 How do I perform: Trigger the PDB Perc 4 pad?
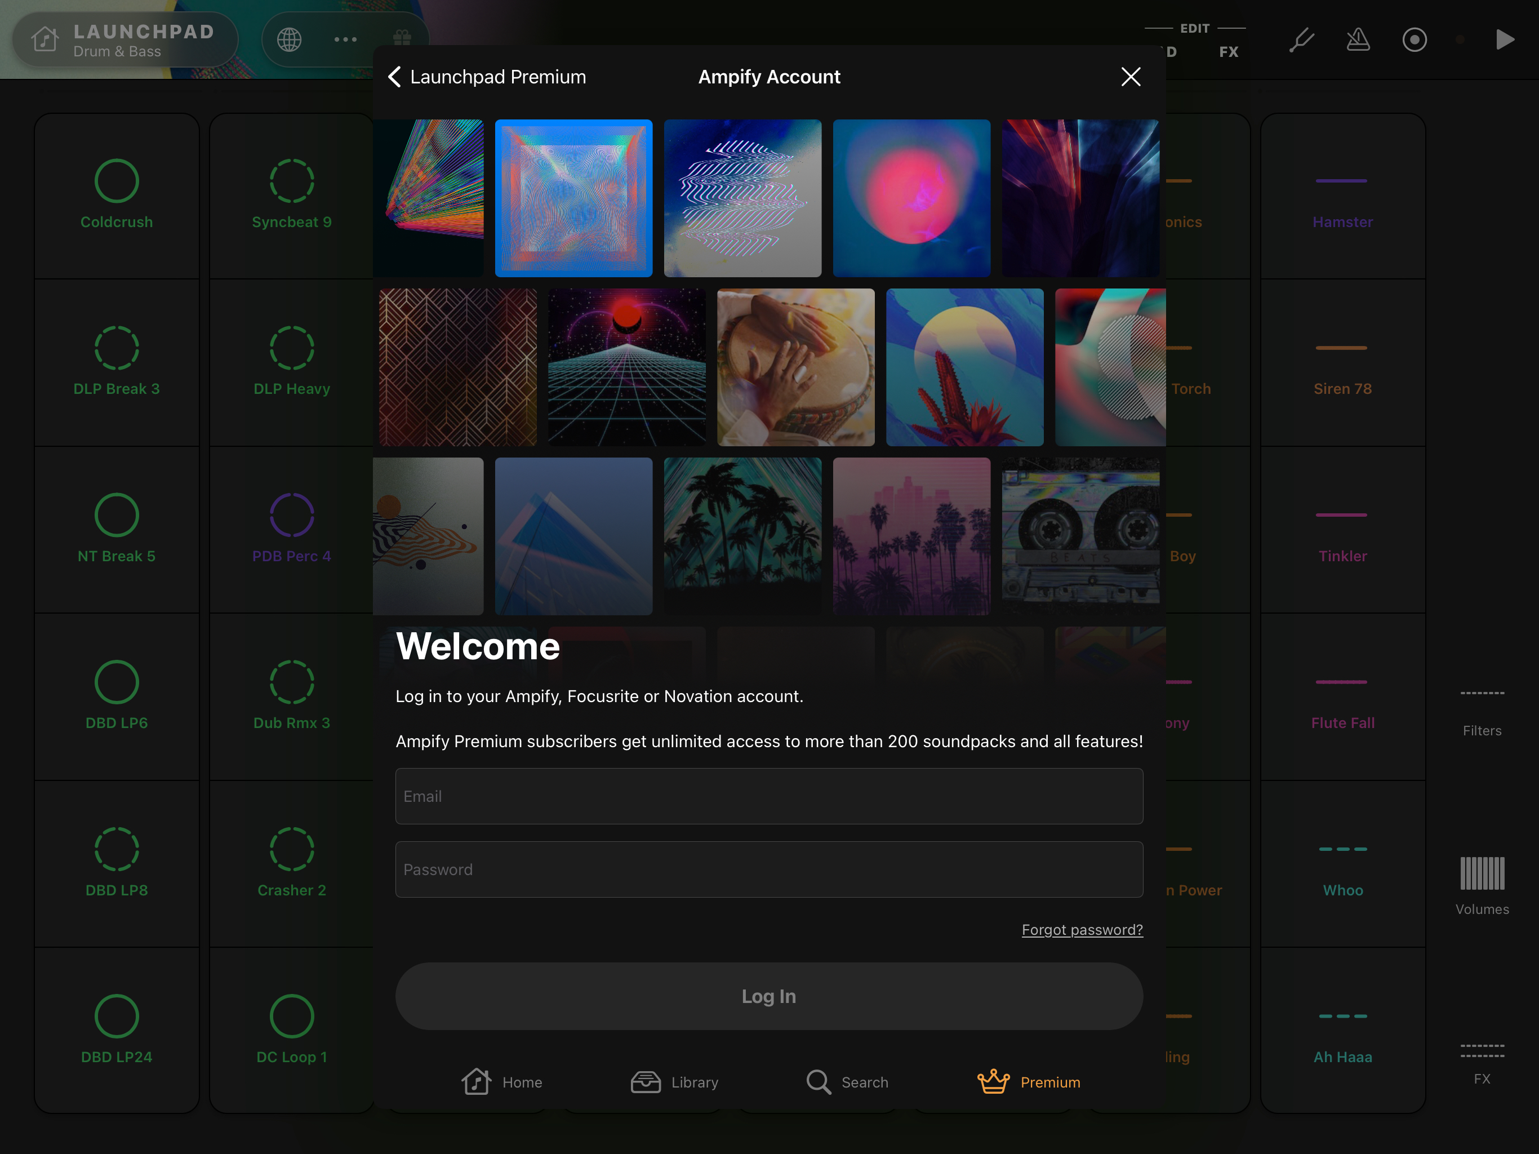(x=291, y=530)
